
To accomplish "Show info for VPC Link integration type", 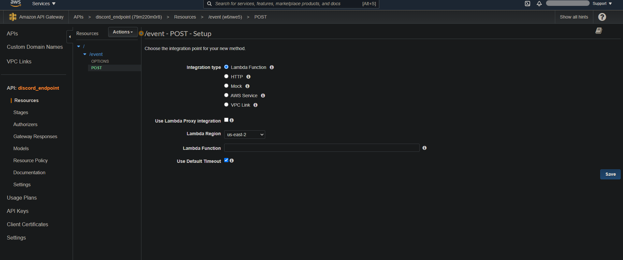I will pyautogui.click(x=255, y=105).
